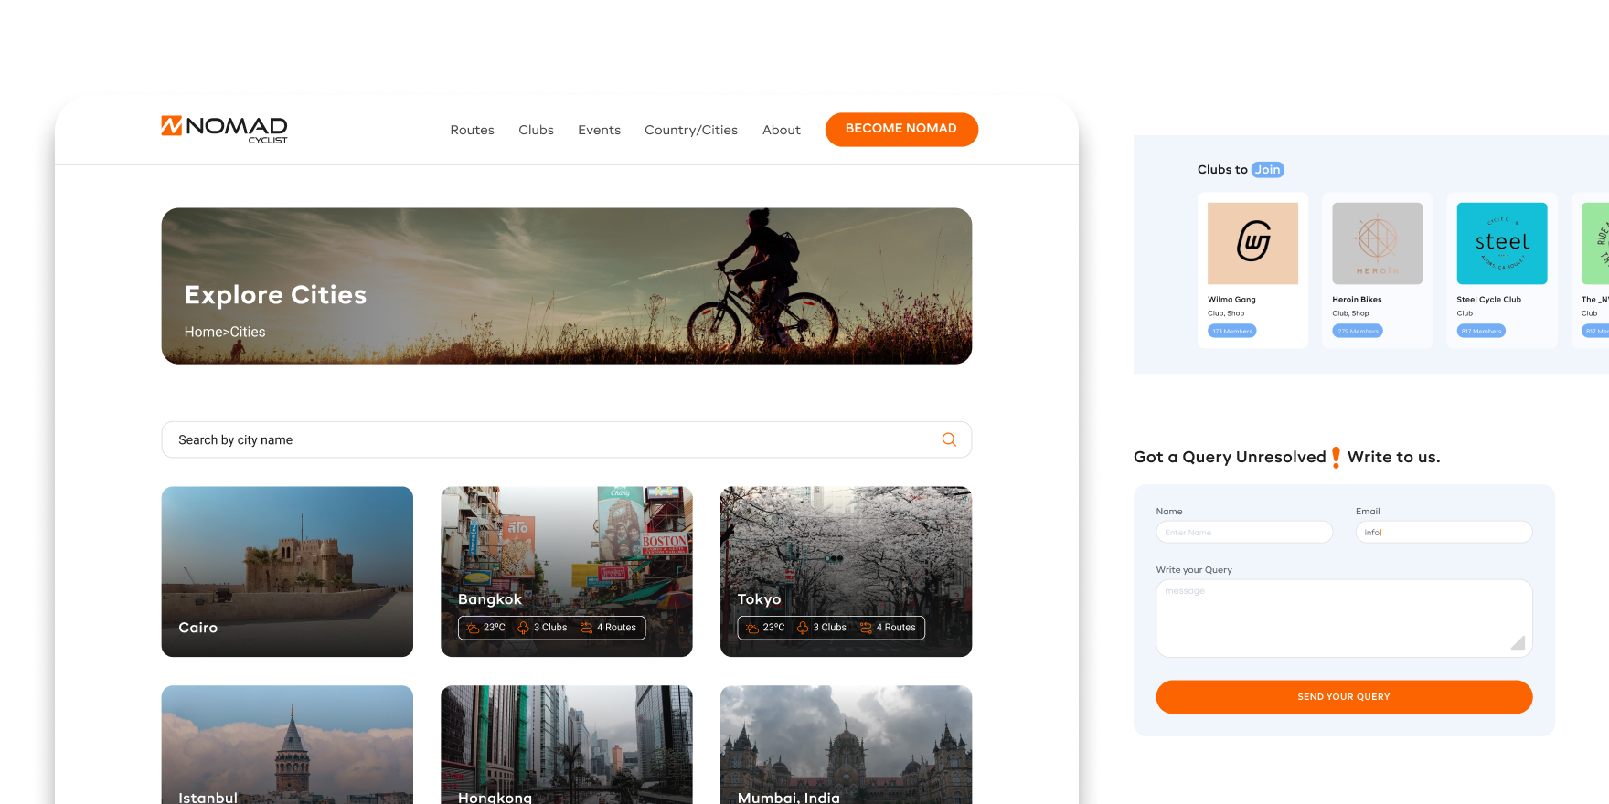
Task: Open the Routes menu item
Action: [x=472, y=130]
